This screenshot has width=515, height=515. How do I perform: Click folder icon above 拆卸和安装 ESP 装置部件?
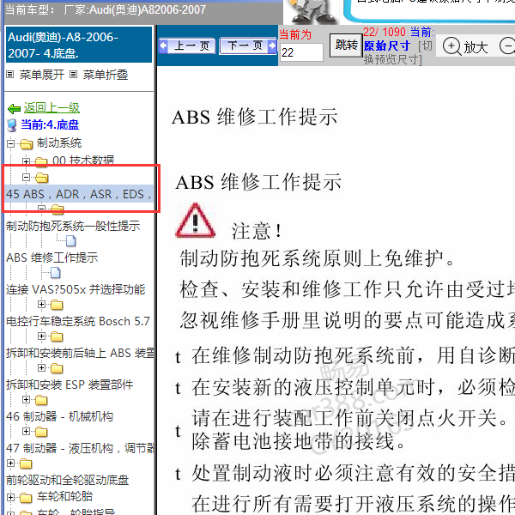[x=57, y=368]
